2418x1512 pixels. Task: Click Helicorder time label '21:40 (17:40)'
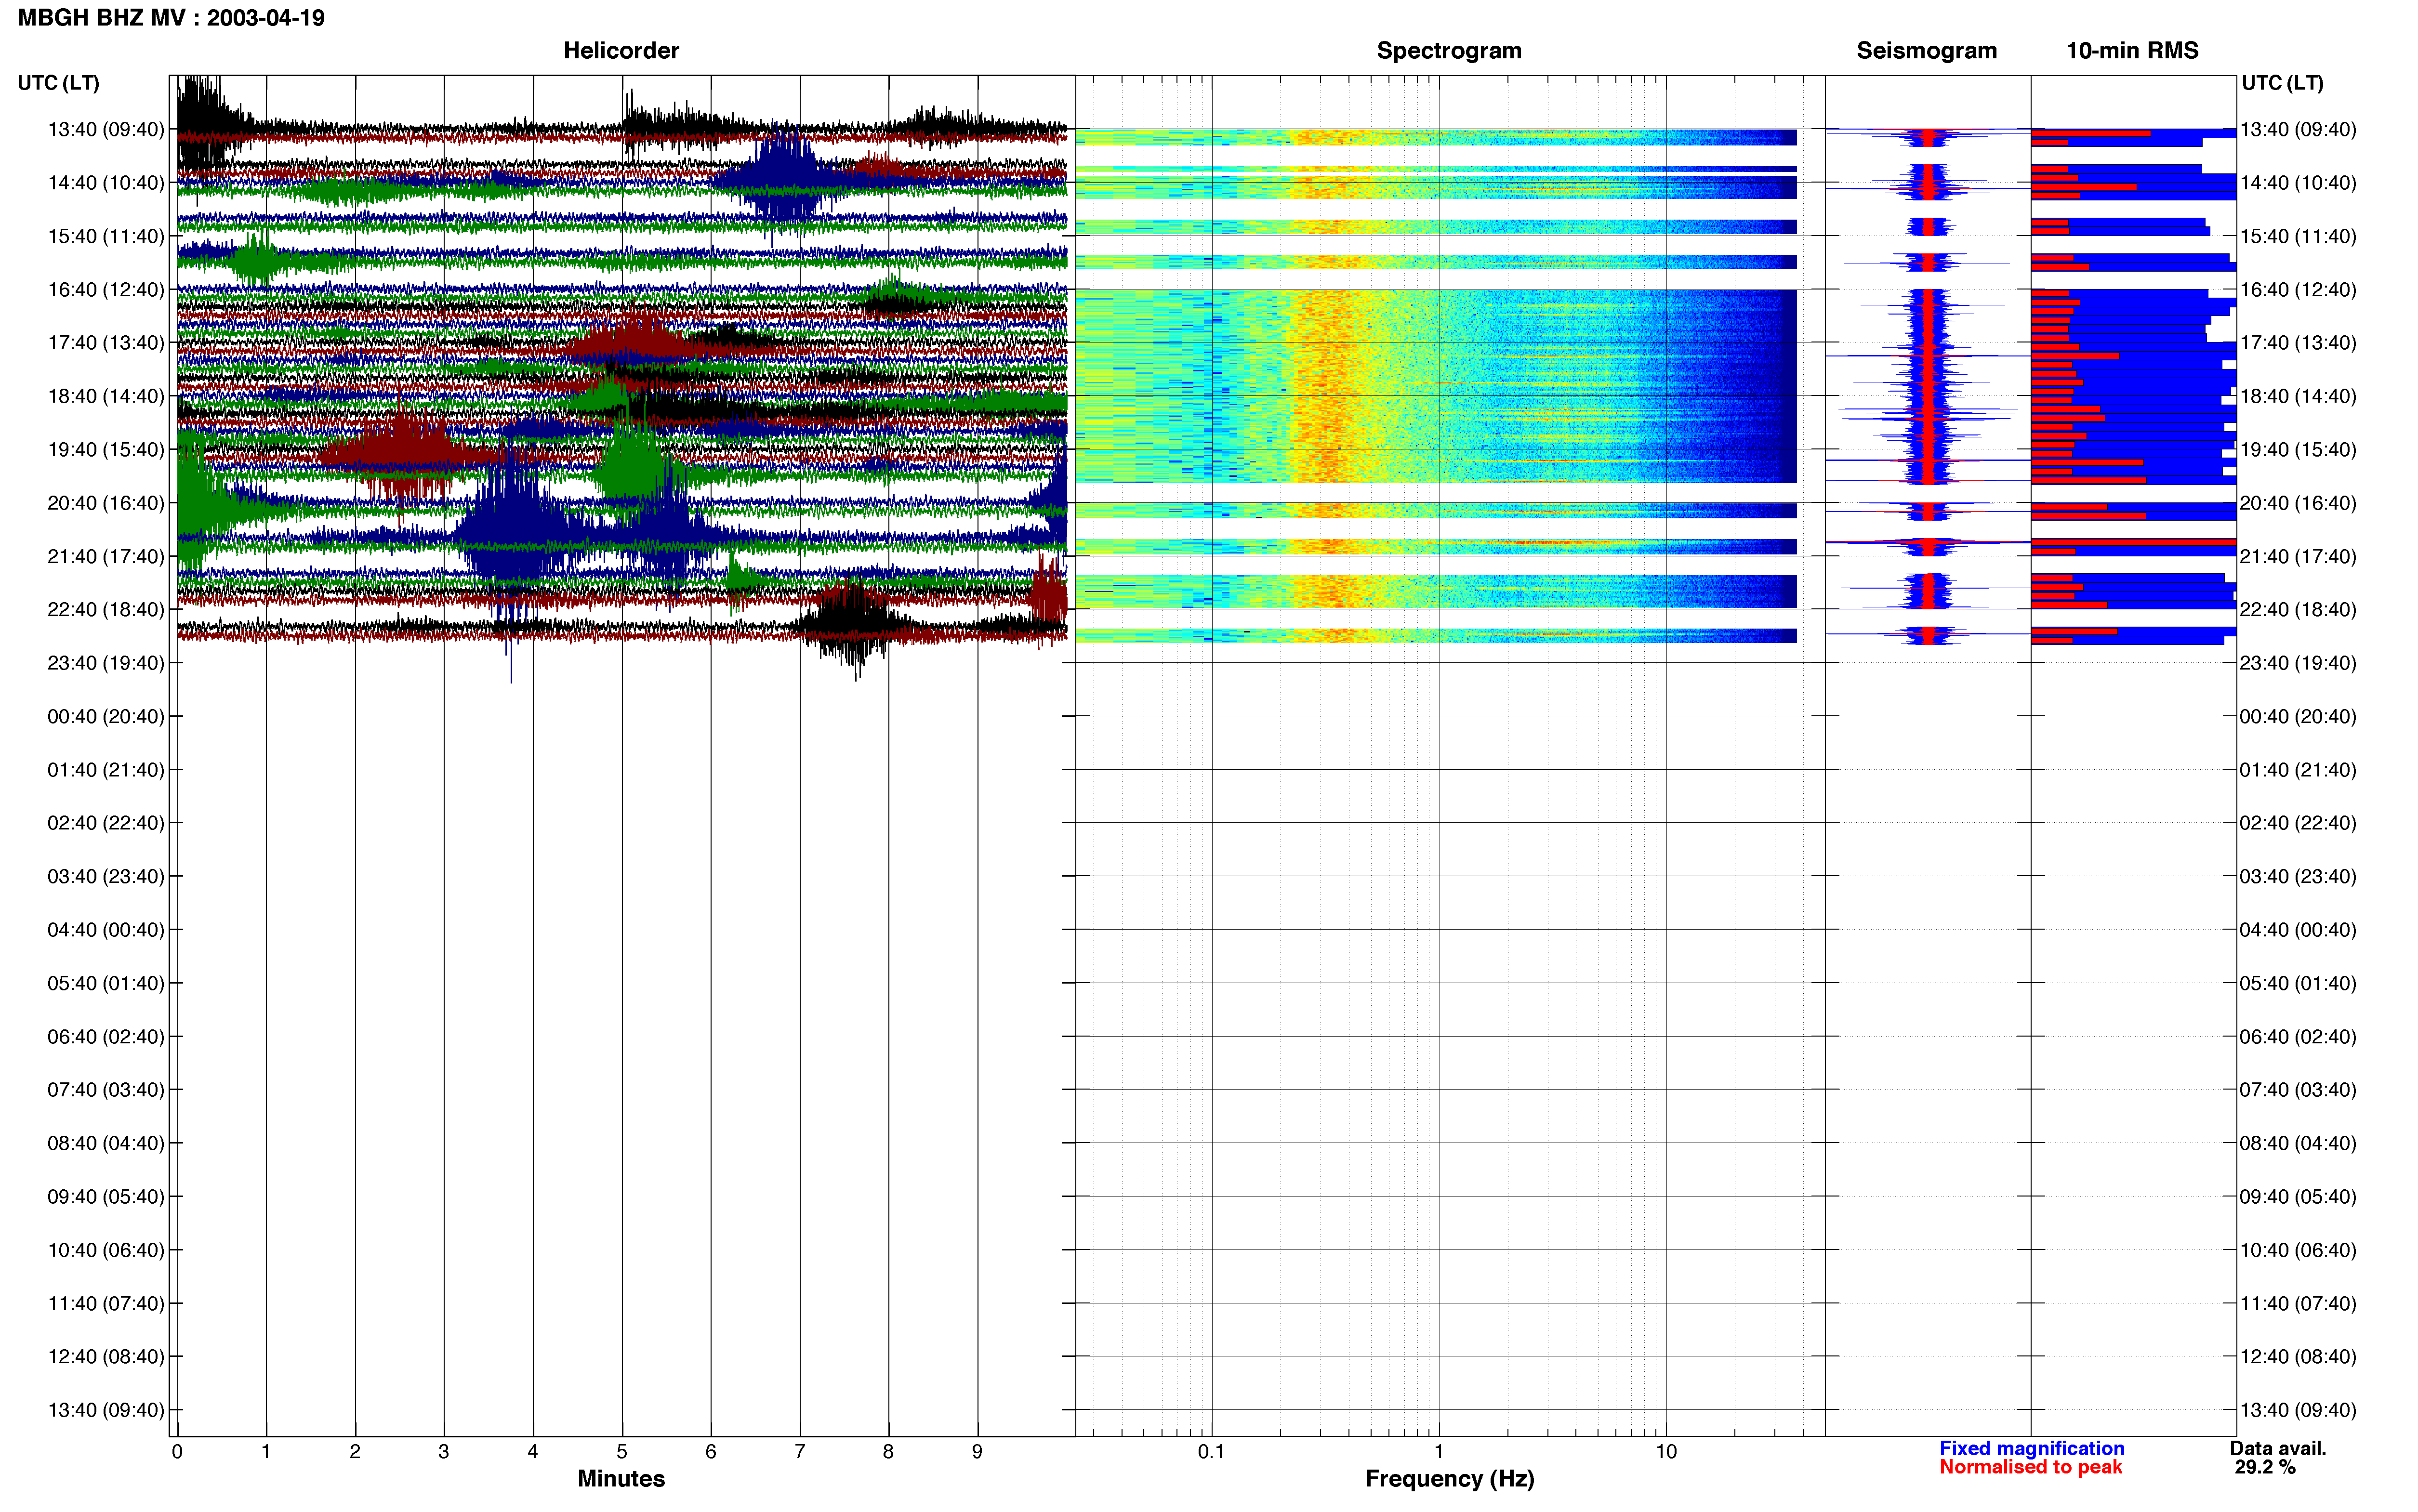coord(106,556)
